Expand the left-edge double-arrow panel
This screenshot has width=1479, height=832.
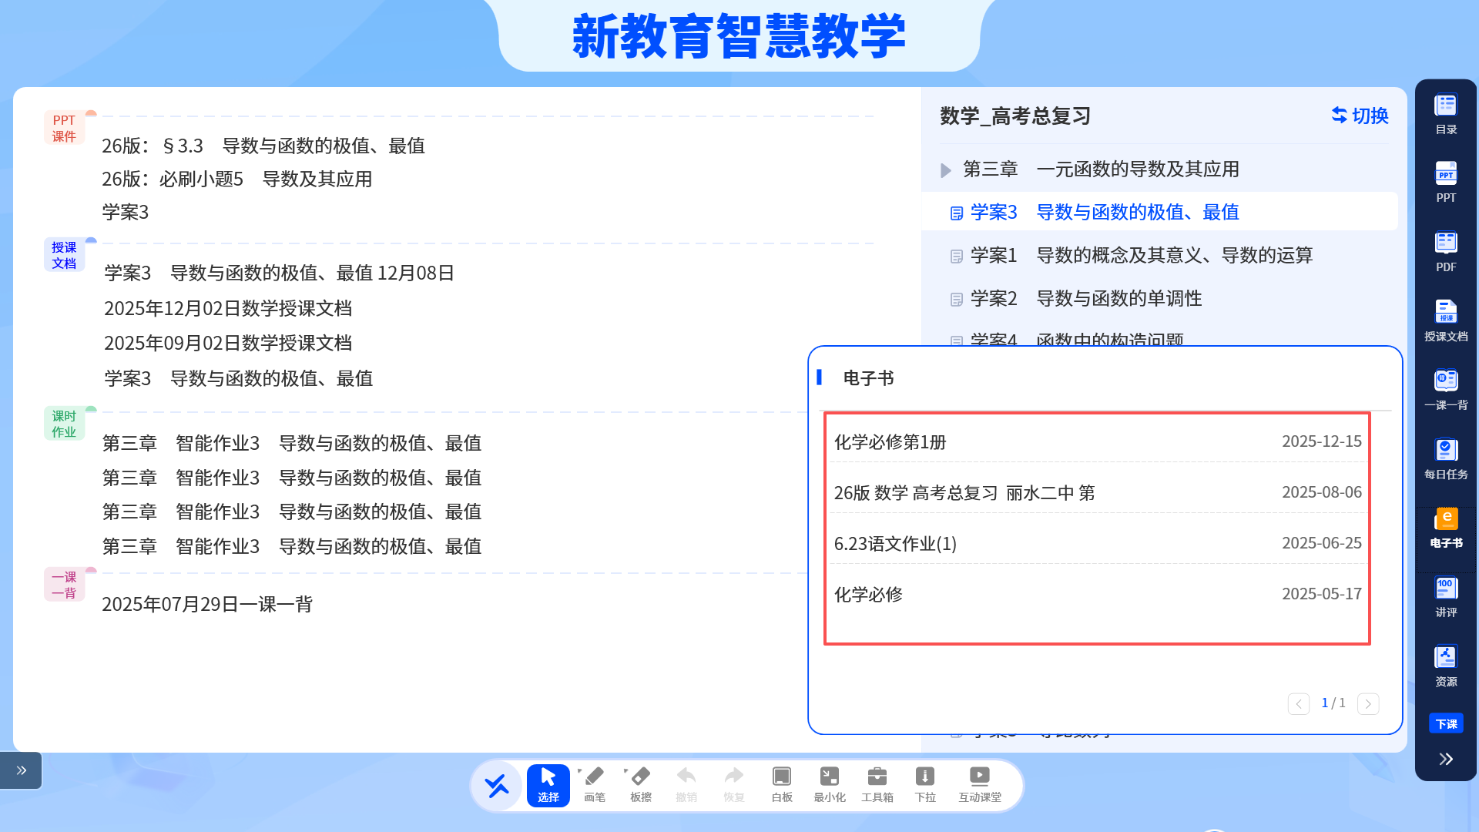tap(22, 770)
